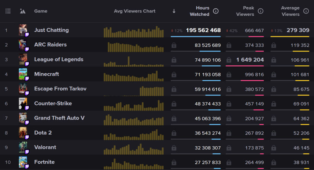Open the Just Chatting game link
This screenshot has width=314, height=170.
point(51,30)
